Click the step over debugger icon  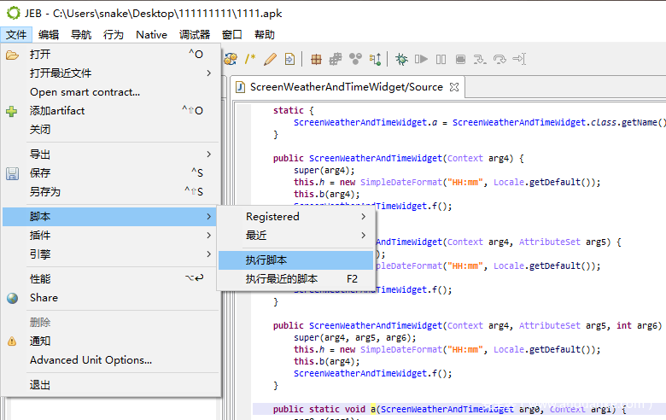[x=499, y=59]
